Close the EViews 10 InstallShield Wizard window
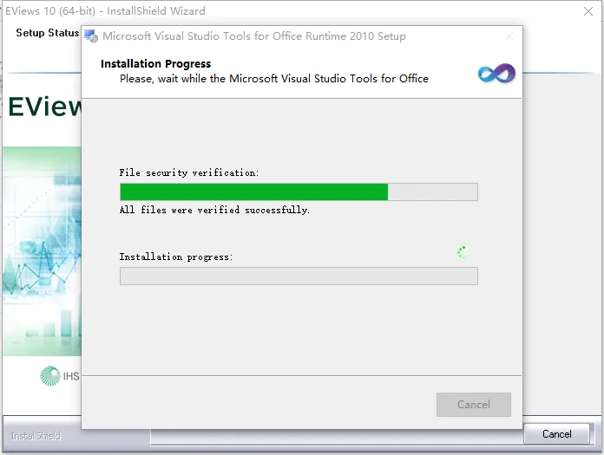The height and width of the screenshot is (455, 604). point(588,11)
